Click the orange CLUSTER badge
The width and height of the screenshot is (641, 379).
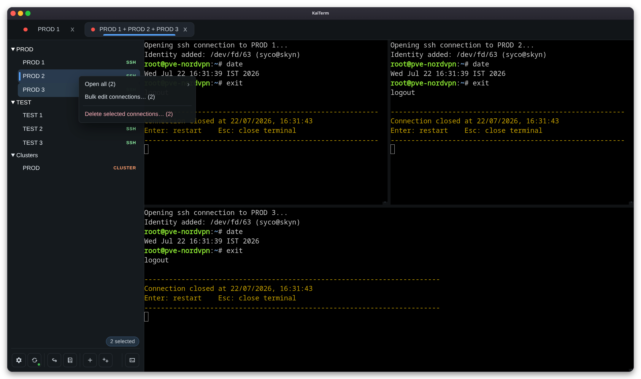click(125, 168)
